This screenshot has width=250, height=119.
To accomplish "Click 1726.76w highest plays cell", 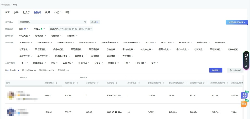I will coord(215,112).
